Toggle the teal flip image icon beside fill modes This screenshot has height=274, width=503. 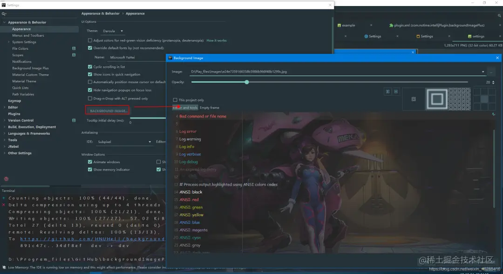[x=396, y=91]
